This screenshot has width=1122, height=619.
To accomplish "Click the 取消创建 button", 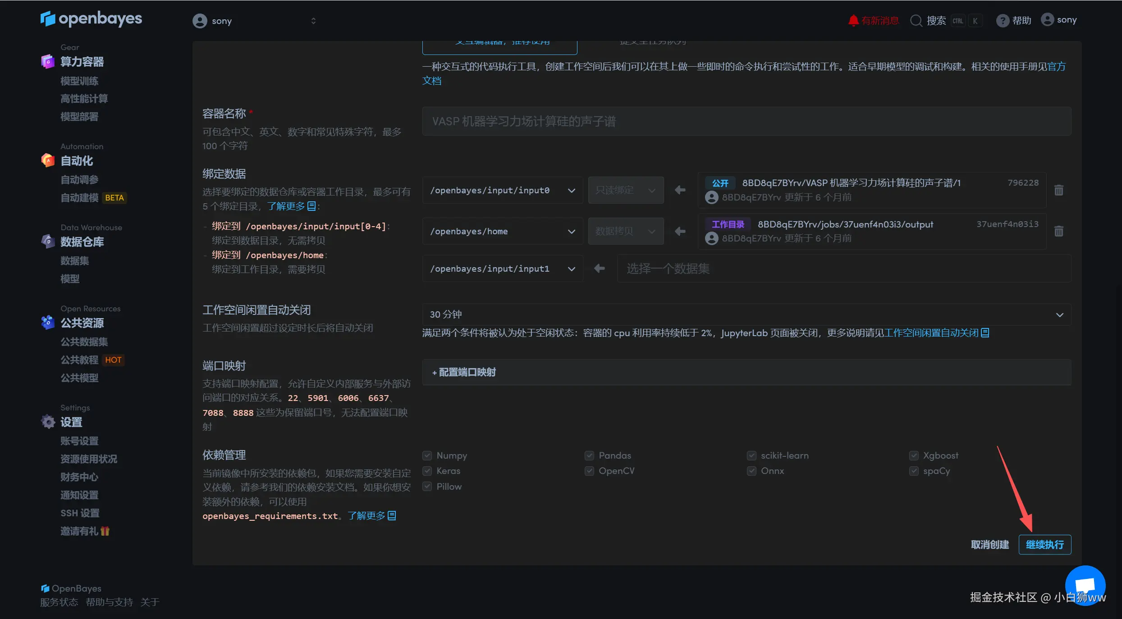I will coord(989,545).
